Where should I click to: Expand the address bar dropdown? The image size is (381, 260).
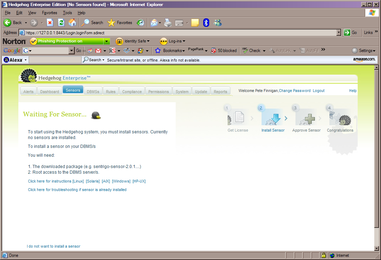[x=339, y=32]
